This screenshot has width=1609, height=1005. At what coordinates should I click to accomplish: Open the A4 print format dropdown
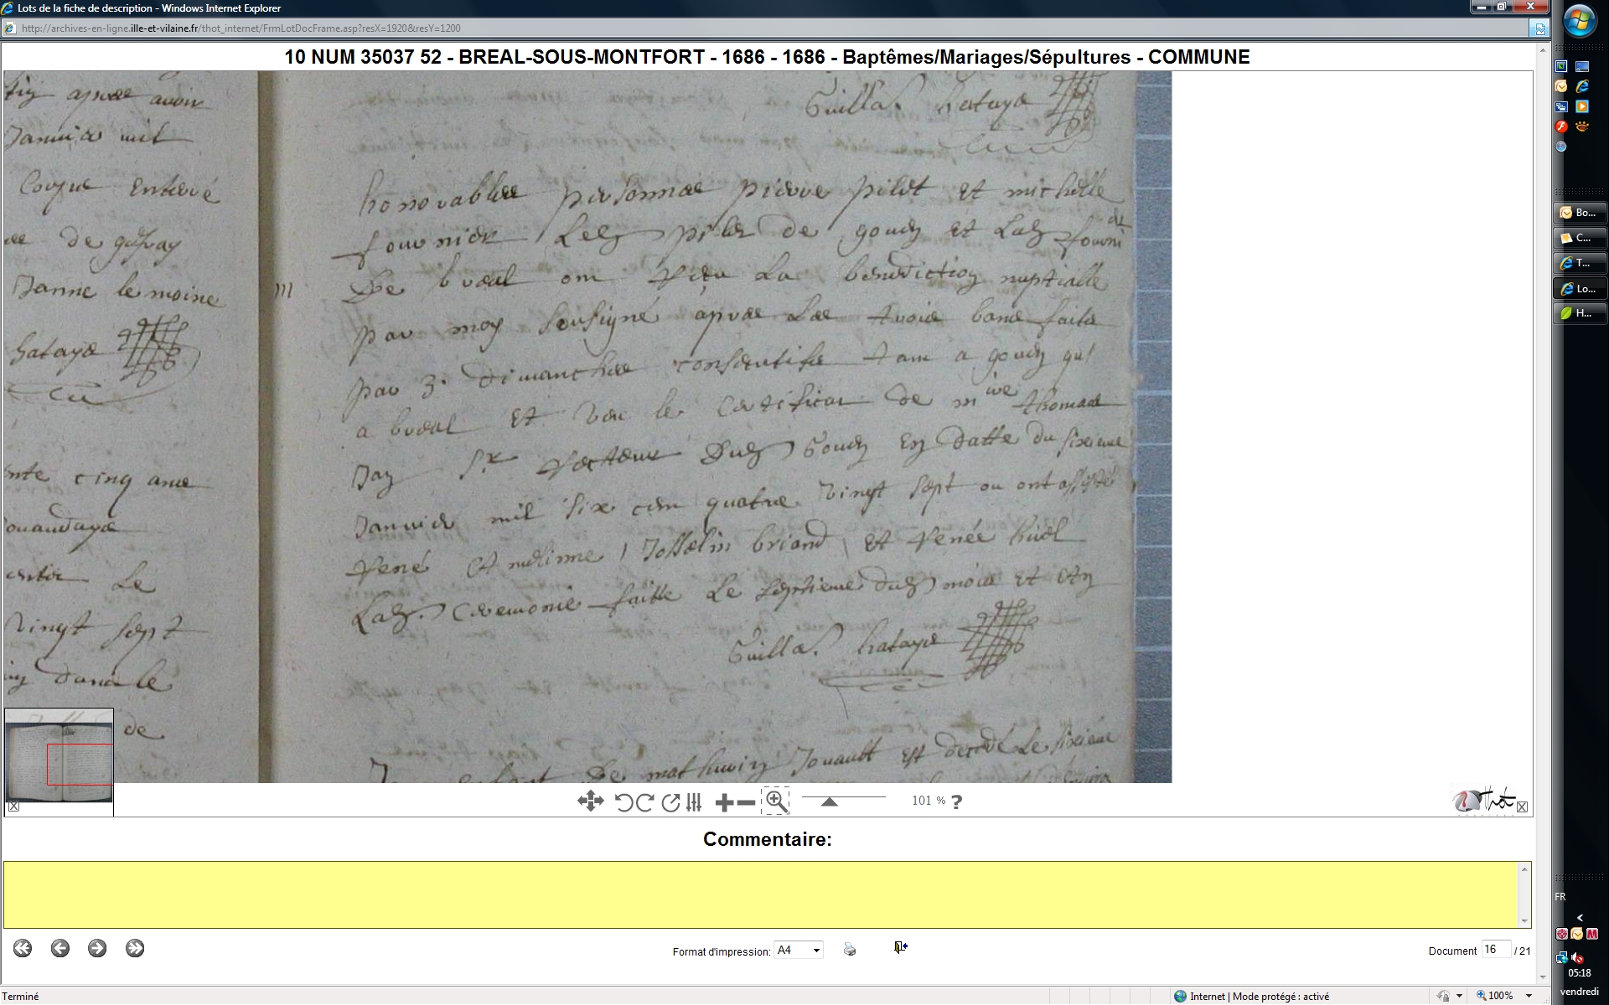[816, 950]
